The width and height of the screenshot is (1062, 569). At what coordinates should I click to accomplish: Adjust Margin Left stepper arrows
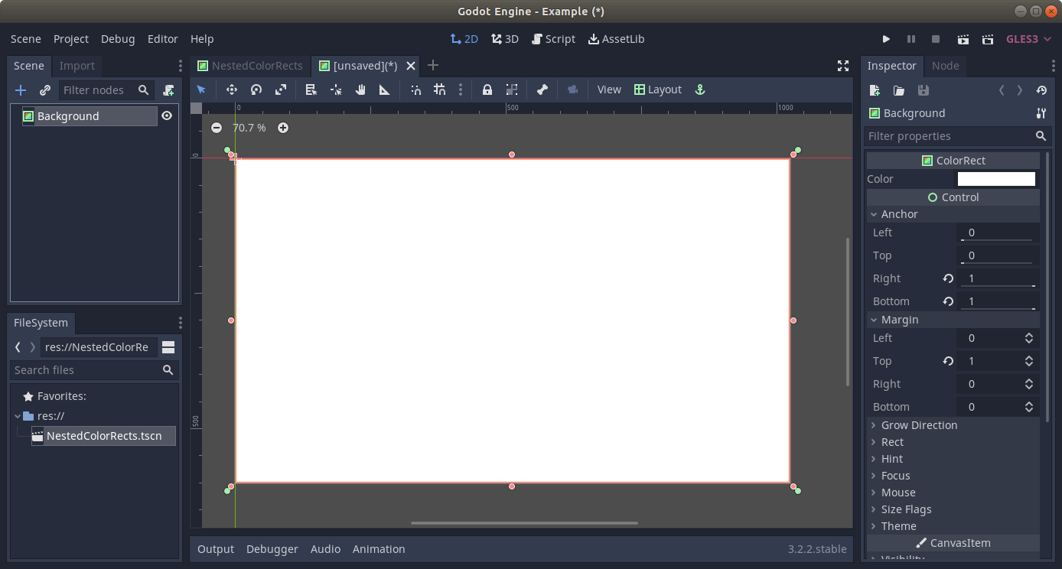click(x=1029, y=338)
